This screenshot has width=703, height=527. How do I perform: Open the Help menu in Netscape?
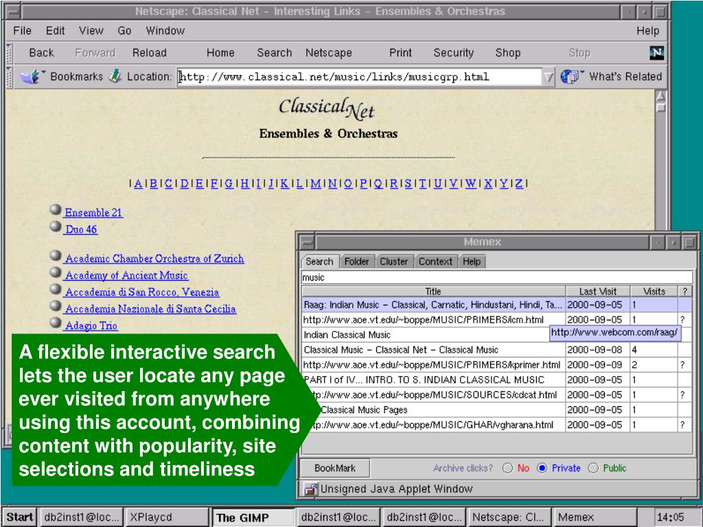pos(648,30)
